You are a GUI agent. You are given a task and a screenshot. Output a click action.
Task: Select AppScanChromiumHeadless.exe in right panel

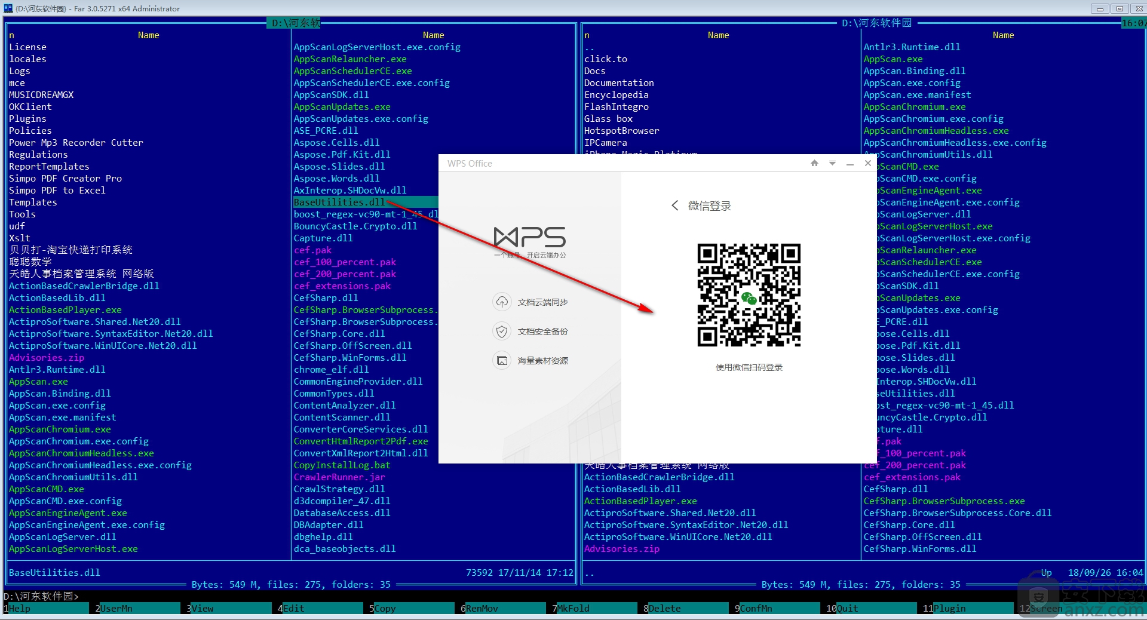pos(936,130)
